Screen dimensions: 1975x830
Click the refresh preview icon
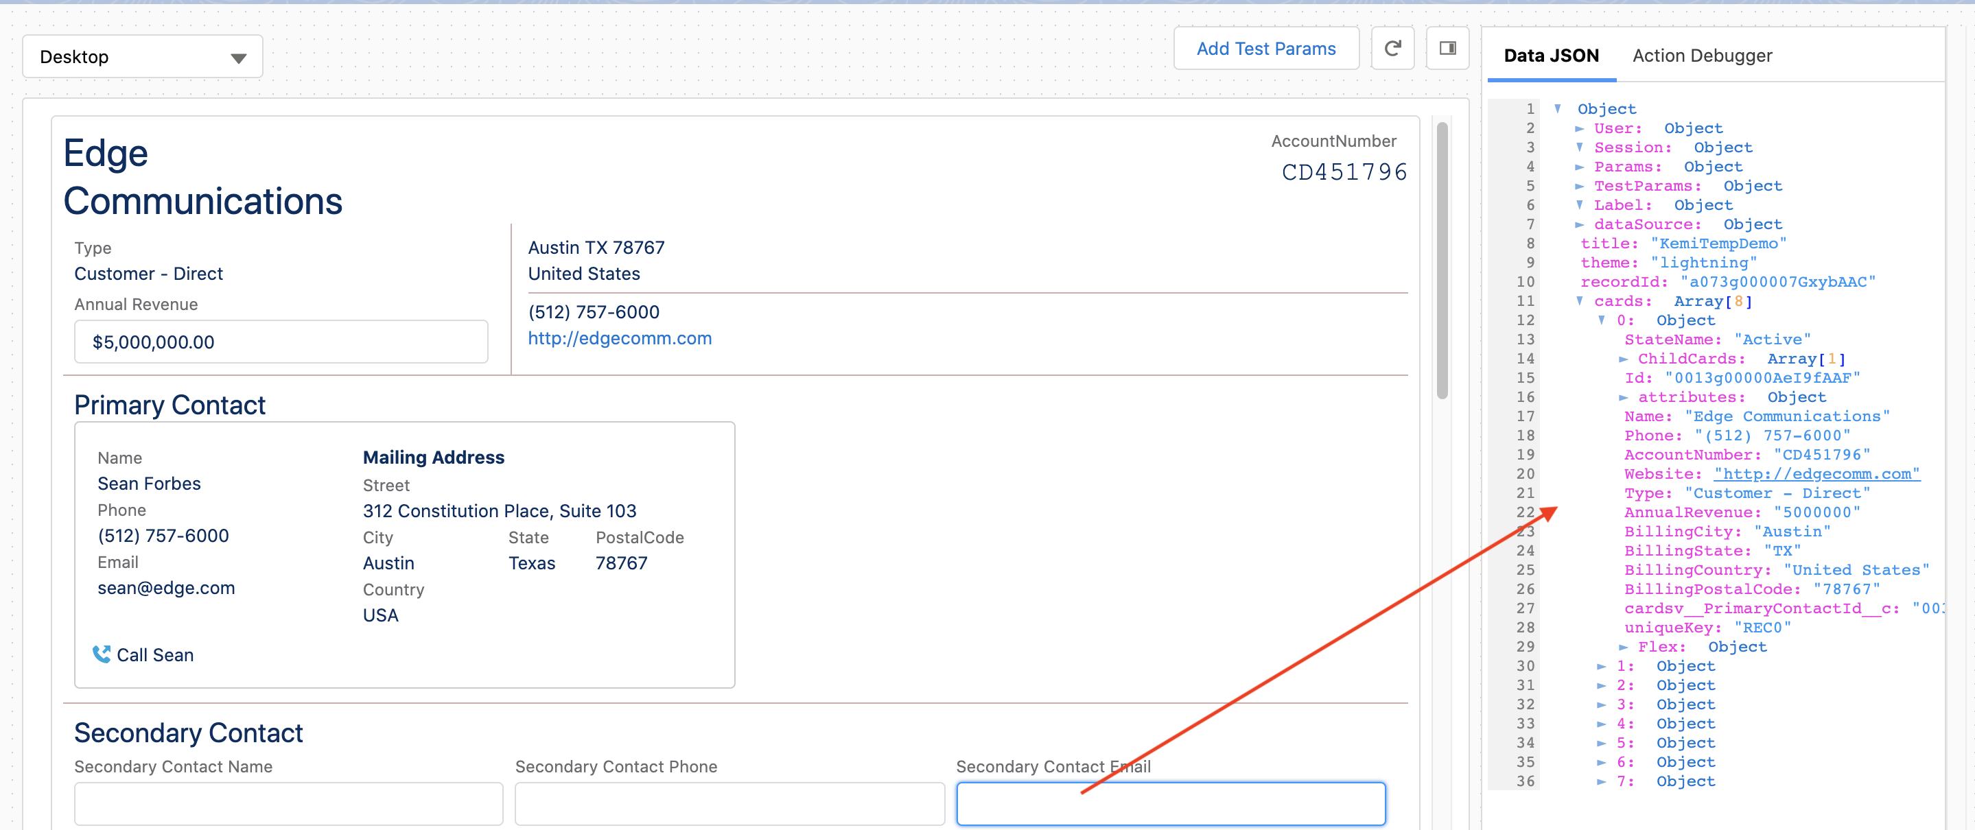(x=1392, y=49)
